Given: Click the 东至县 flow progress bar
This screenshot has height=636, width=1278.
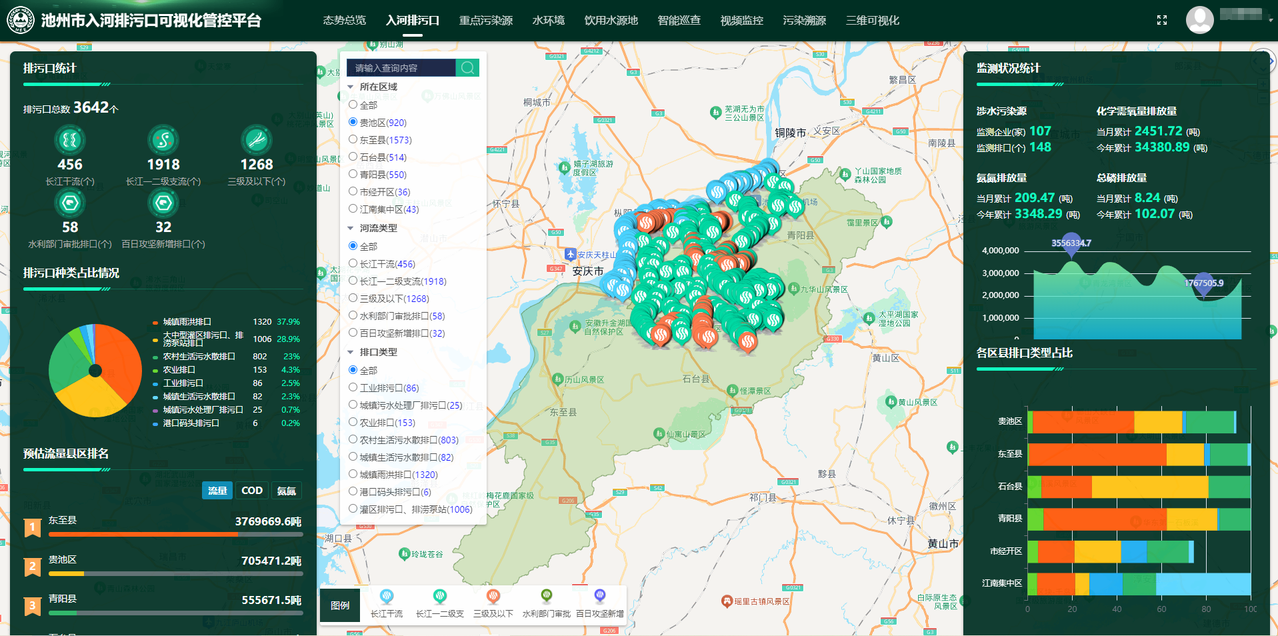Looking at the screenshot, I should pyautogui.click(x=176, y=535).
